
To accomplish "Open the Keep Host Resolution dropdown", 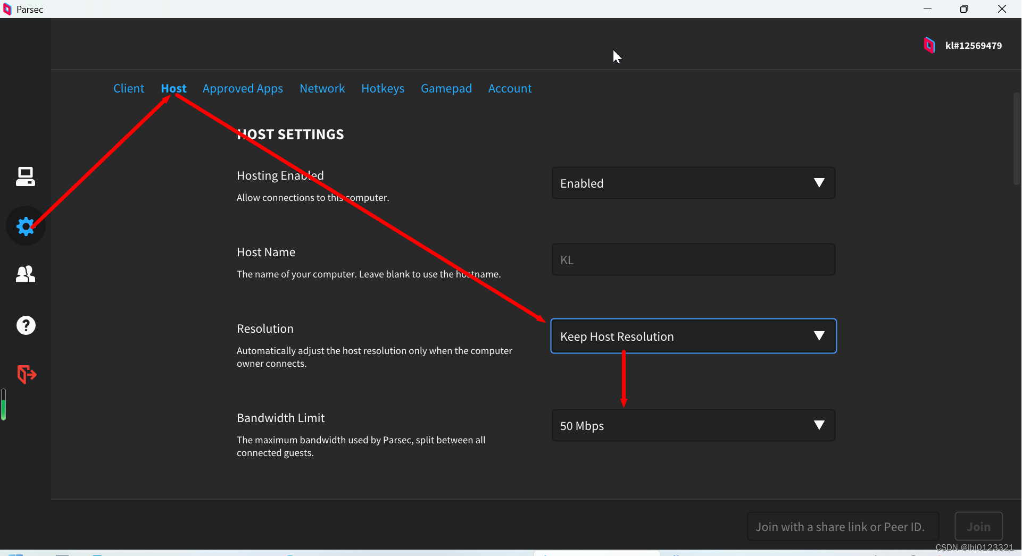I will tap(693, 336).
